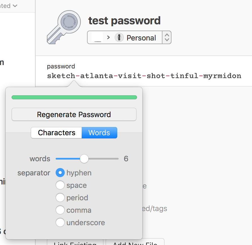Select comma as the separator
This screenshot has height=245, width=252.
60,210
